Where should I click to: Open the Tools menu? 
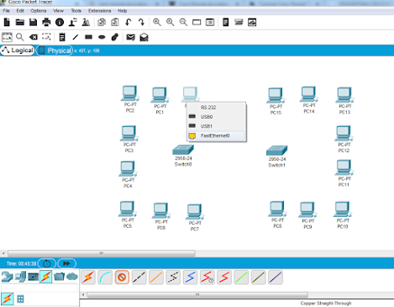76,11
